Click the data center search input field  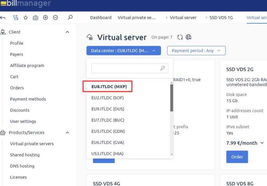coord(125,68)
